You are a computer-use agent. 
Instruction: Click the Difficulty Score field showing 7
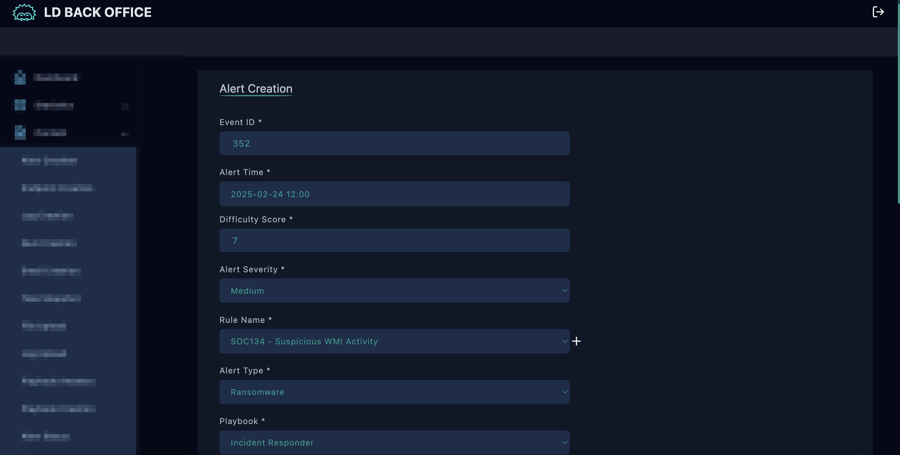coord(394,240)
